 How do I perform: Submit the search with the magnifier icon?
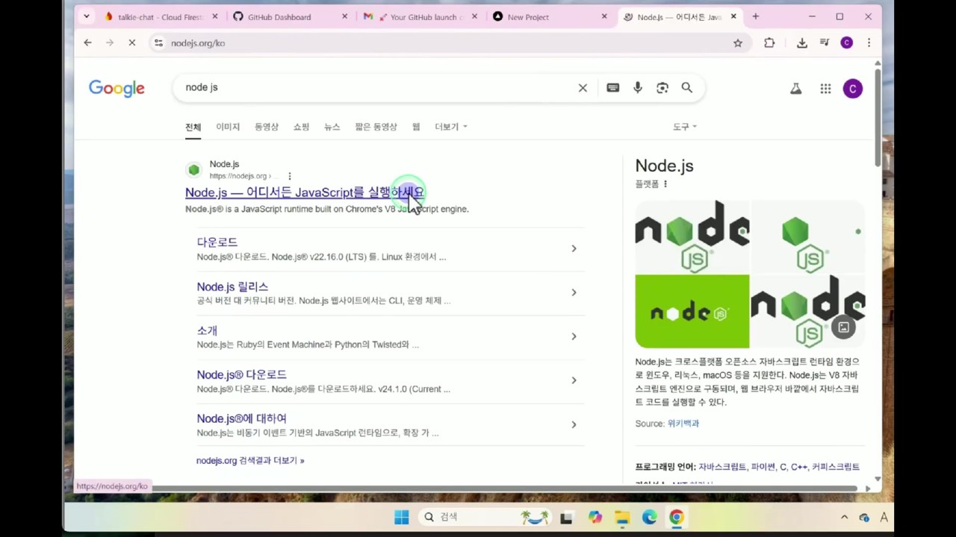(687, 88)
